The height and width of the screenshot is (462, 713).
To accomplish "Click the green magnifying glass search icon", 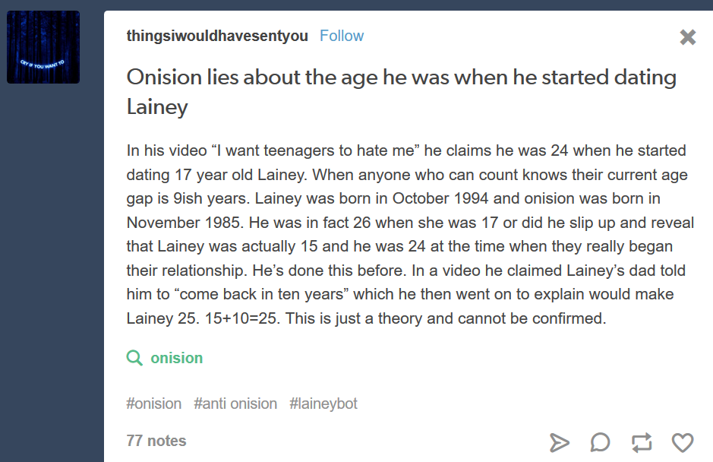I will 134,358.
